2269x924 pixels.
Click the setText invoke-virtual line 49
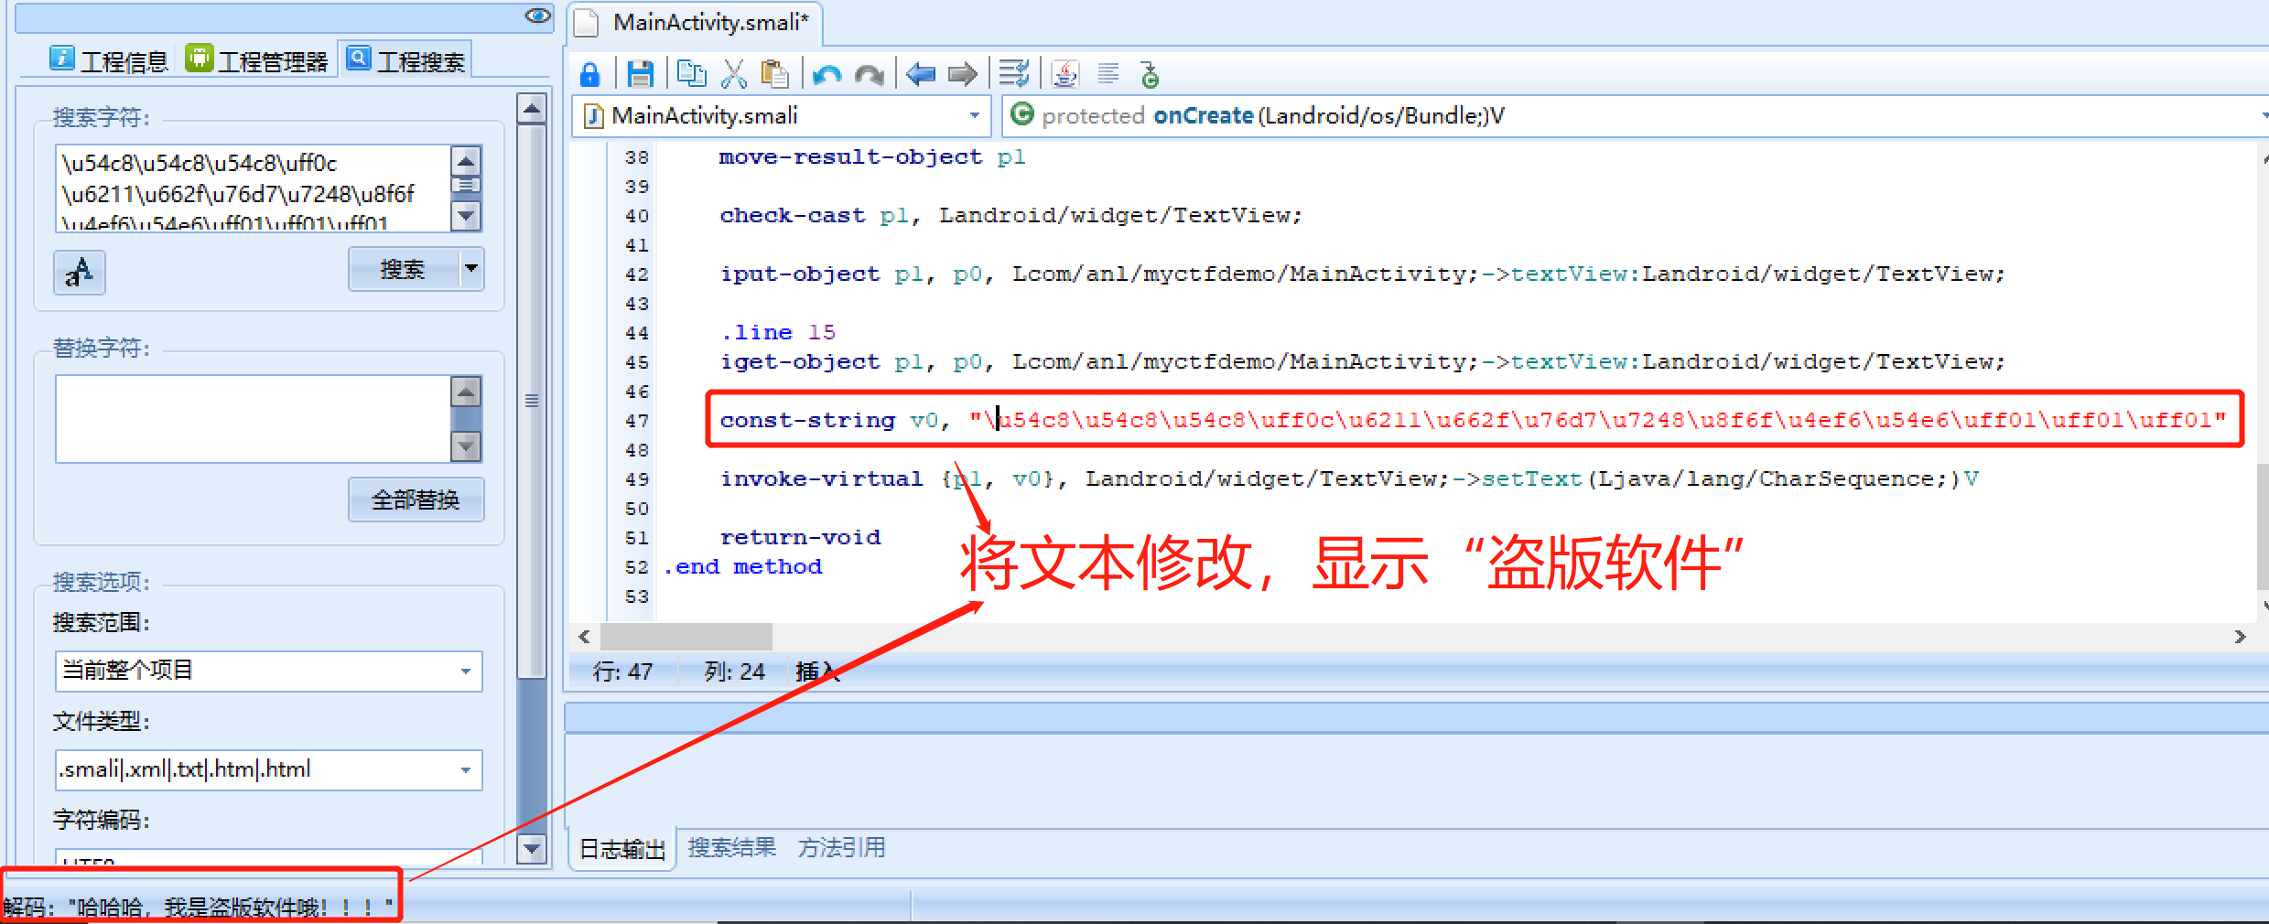click(1348, 478)
